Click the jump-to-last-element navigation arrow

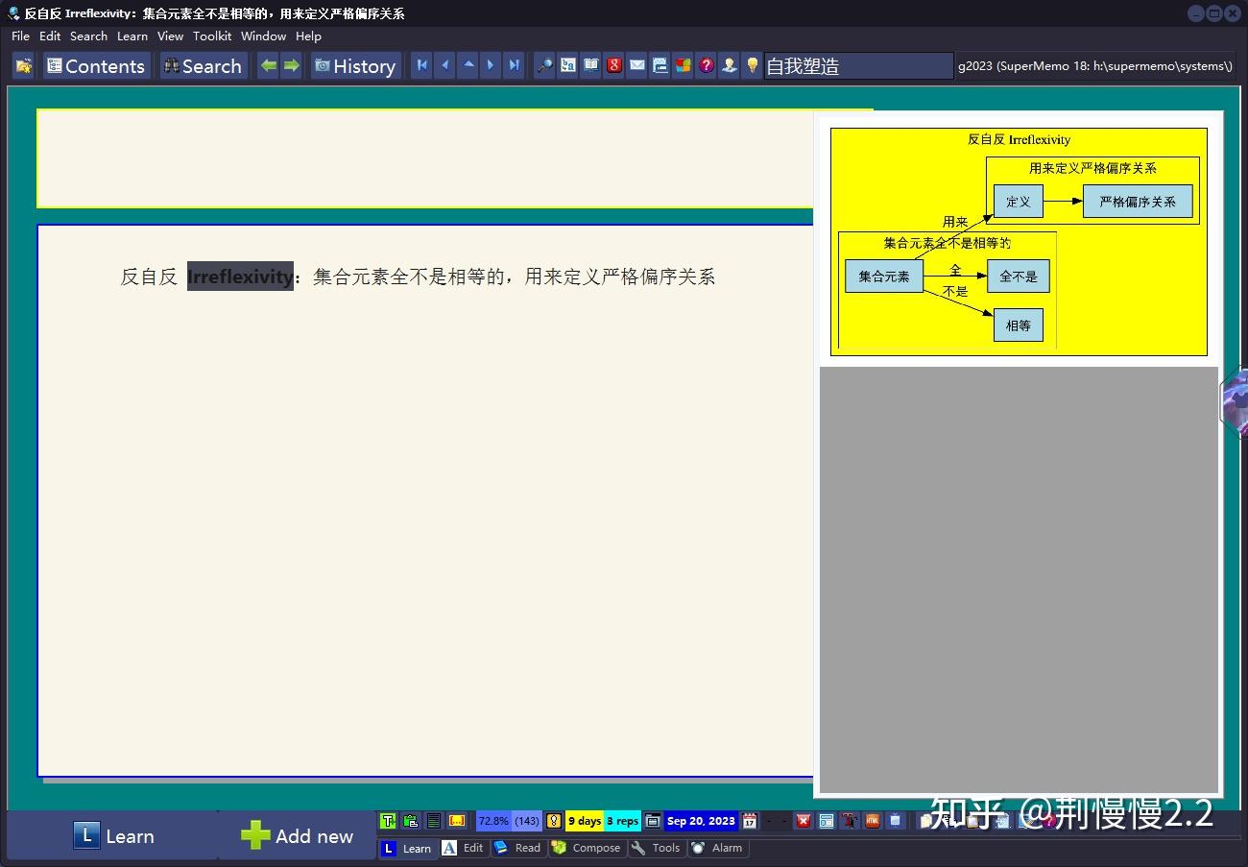pos(515,65)
